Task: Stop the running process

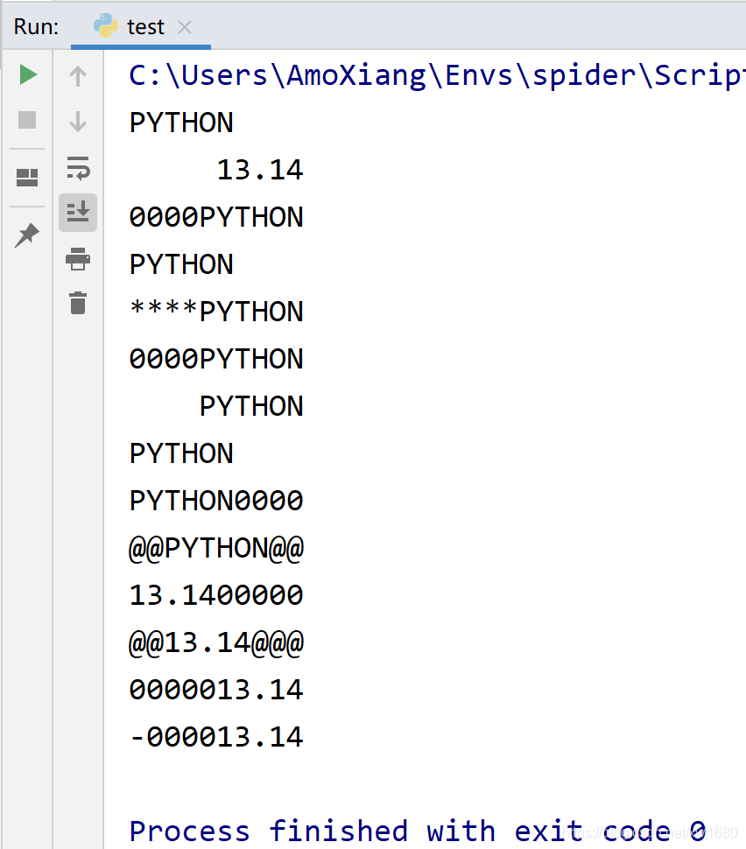Action: pyautogui.click(x=27, y=121)
